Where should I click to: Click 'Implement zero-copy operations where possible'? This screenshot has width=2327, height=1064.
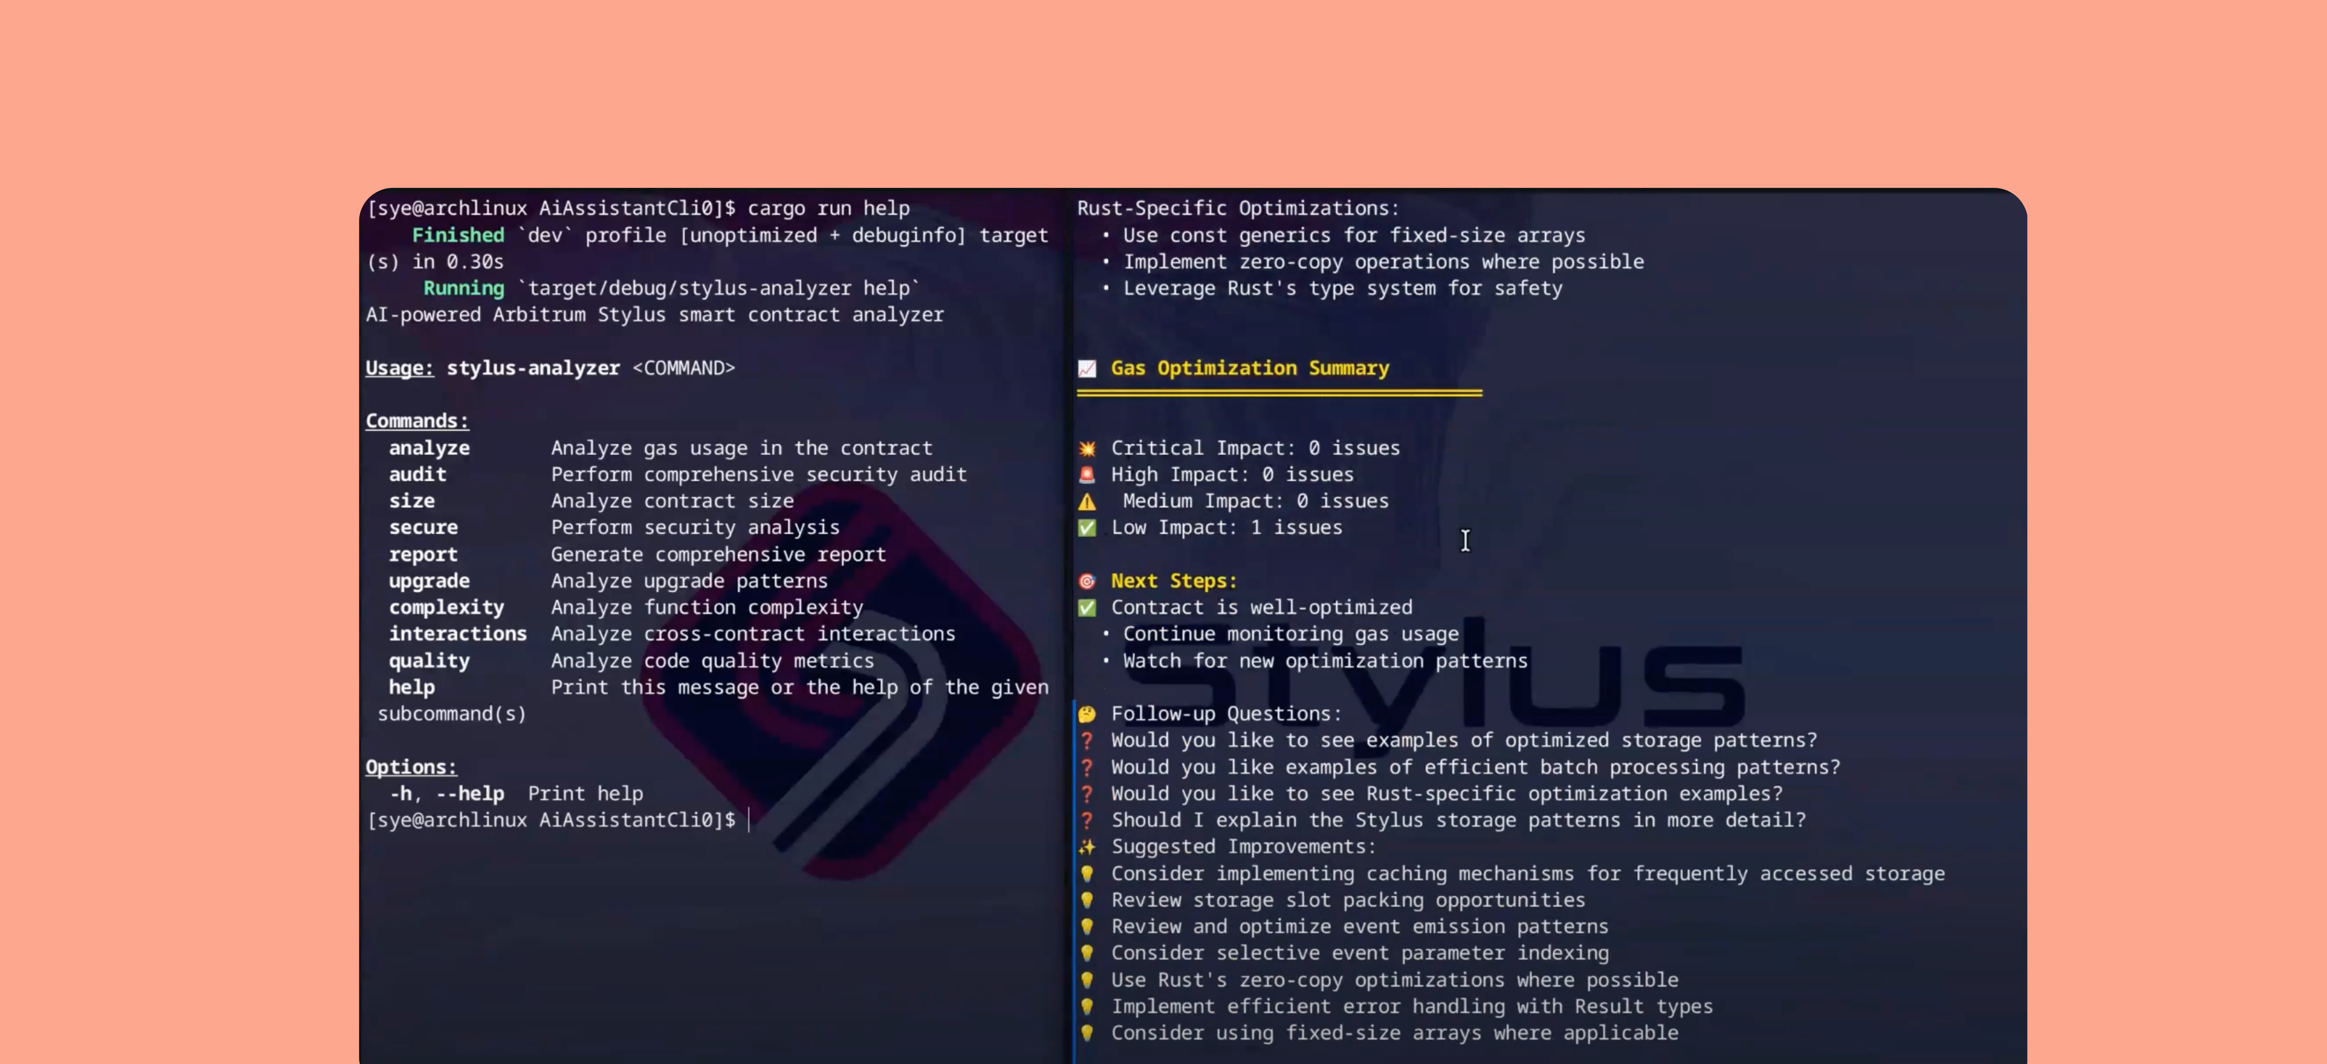pos(1383,262)
